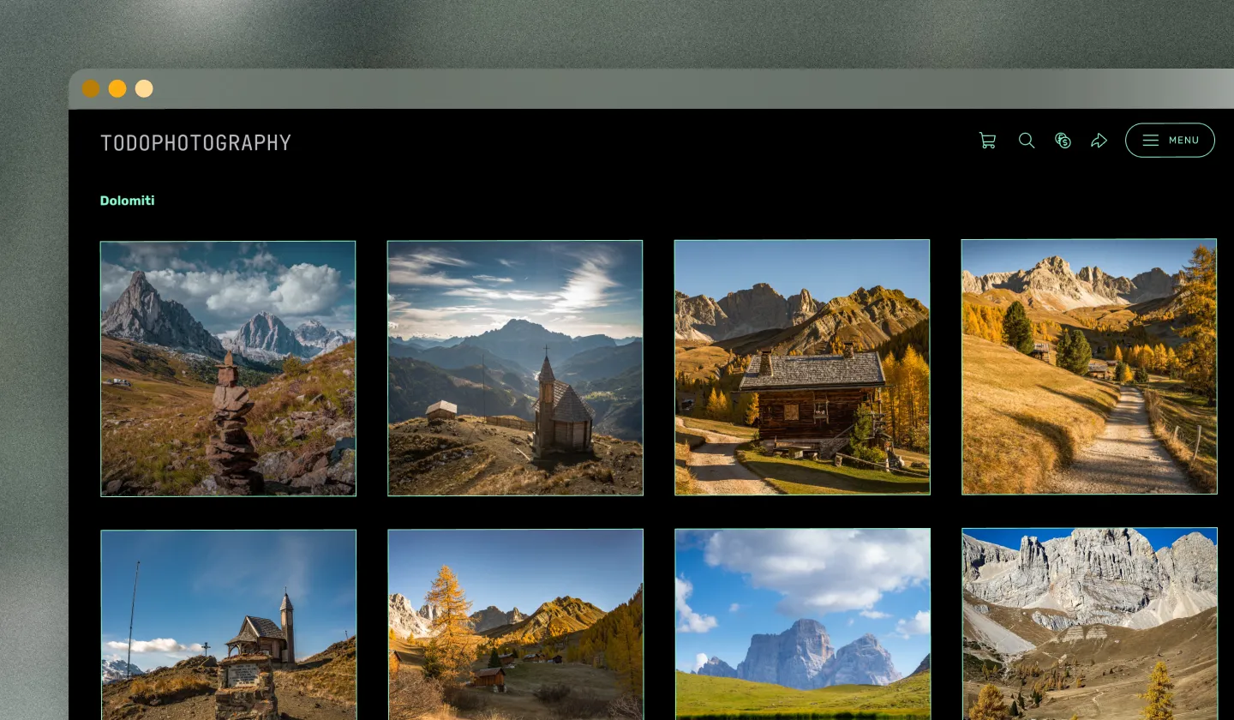
Task: Click the dark orange window button
Action: (x=91, y=88)
